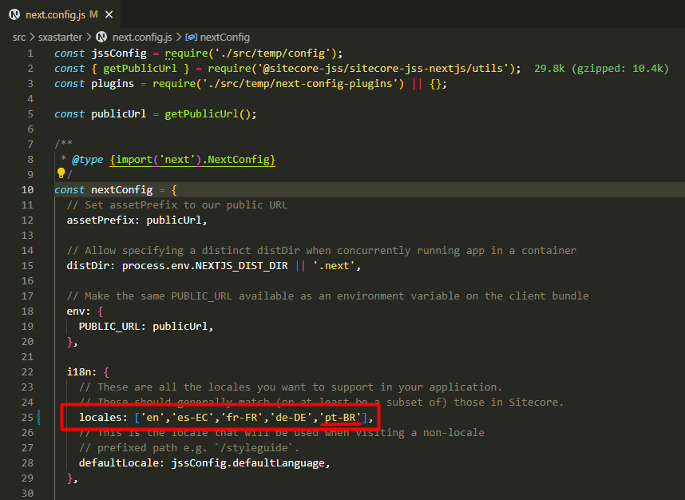
Task: Click the modified change marker beside line 25
Action: tap(39, 418)
